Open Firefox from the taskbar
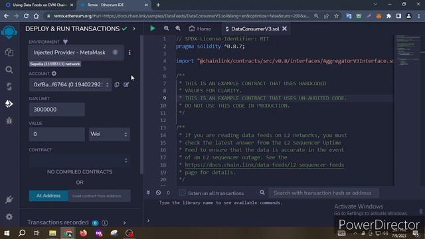The image size is (425, 239). (83, 233)
